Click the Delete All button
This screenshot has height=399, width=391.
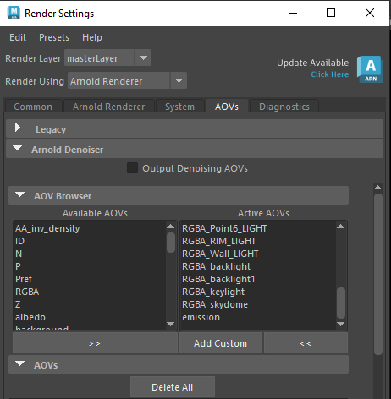tap(173, 387)
